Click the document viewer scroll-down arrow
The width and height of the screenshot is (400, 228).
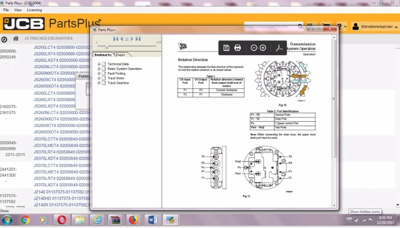click(x=334, y=205)
